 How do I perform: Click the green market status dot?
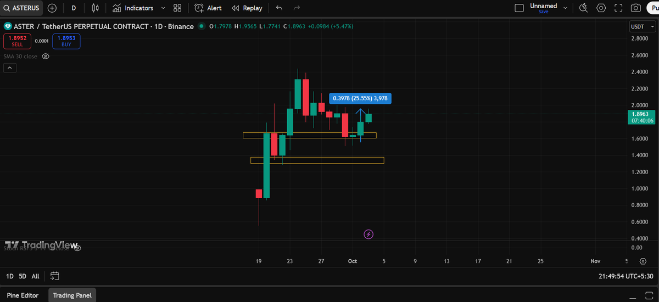click(x=202, y=26)
